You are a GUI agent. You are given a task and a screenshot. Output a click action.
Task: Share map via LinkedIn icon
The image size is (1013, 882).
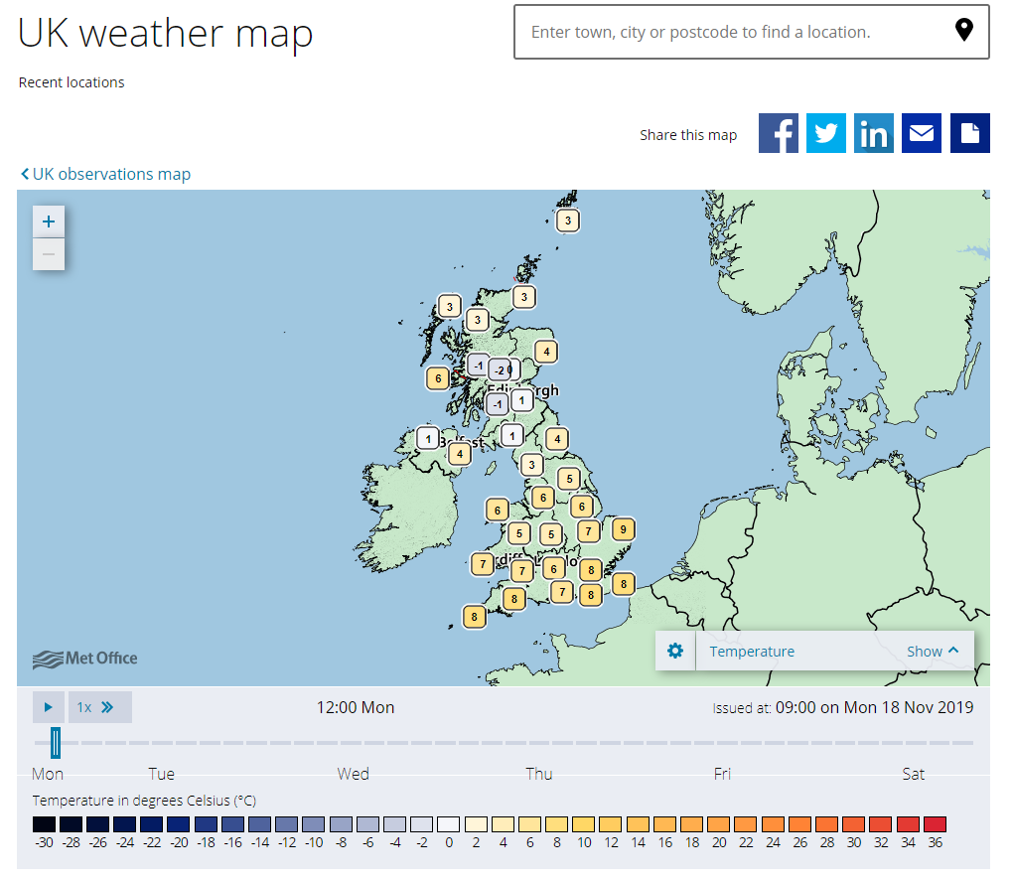click(x=874, y=133)
